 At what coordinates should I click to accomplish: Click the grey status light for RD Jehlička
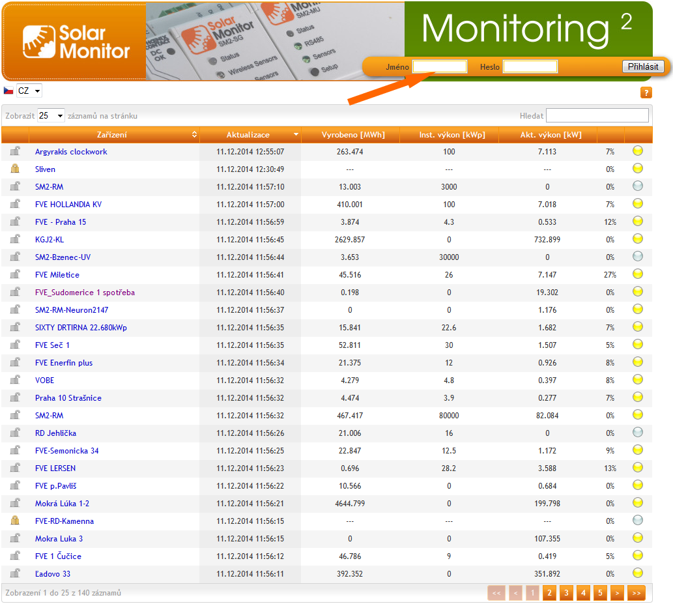[638, 433]
